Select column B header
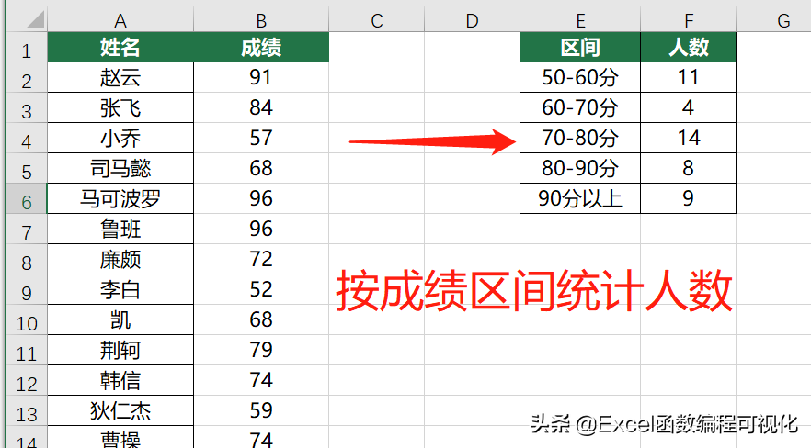Screen dimensions: 811x448 (261, 20)
